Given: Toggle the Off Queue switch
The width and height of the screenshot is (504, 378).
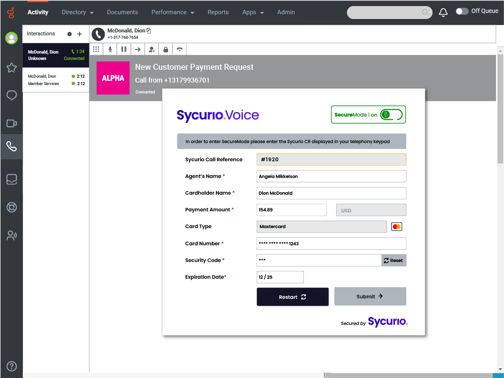Looking at the screenshot, I should (462, 11).
